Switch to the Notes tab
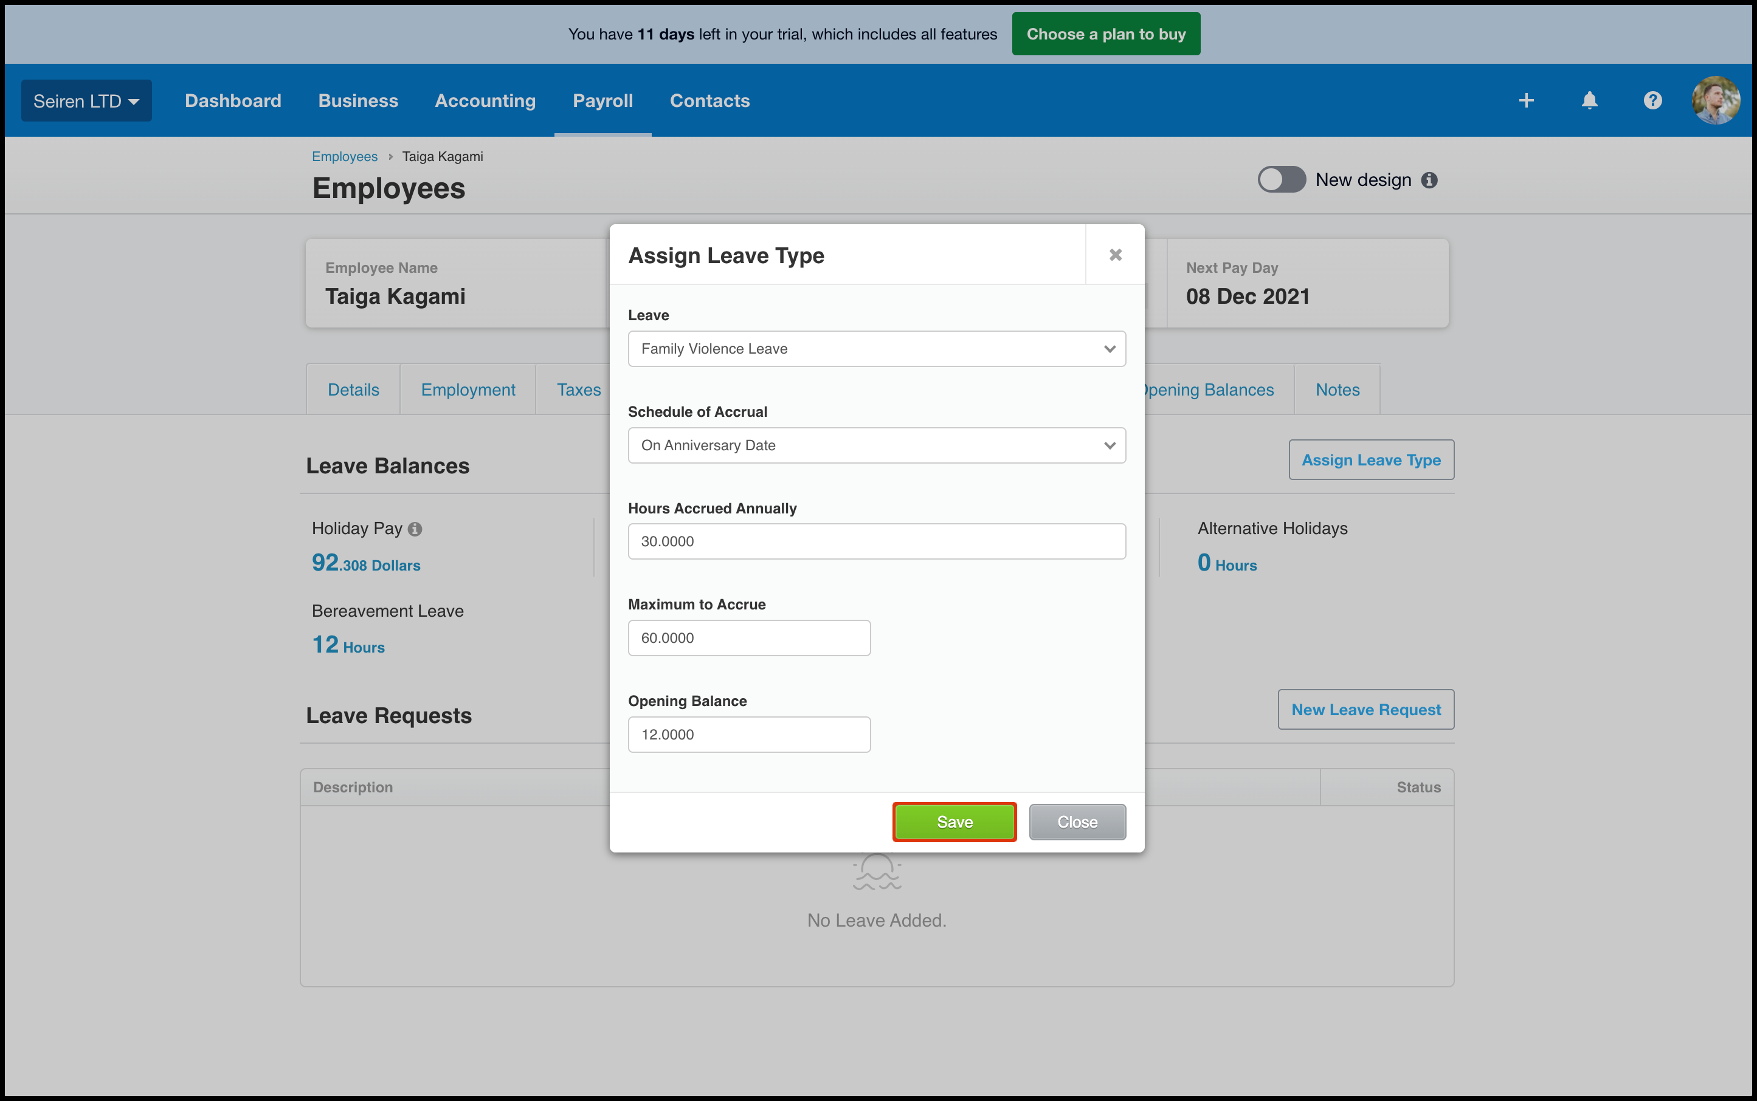The image size is (1757, 1101). pyautogui.click(x=1337, y=389)
